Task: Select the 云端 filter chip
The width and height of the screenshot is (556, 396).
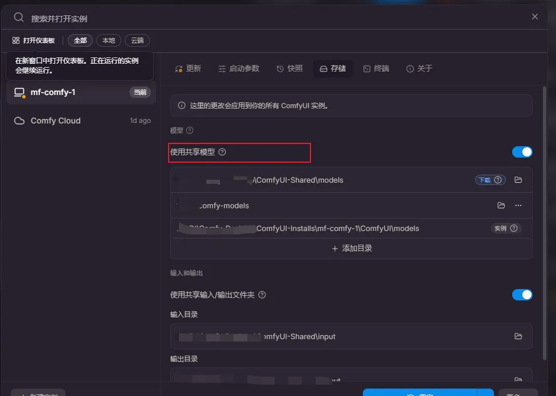Action: point(137,40)
